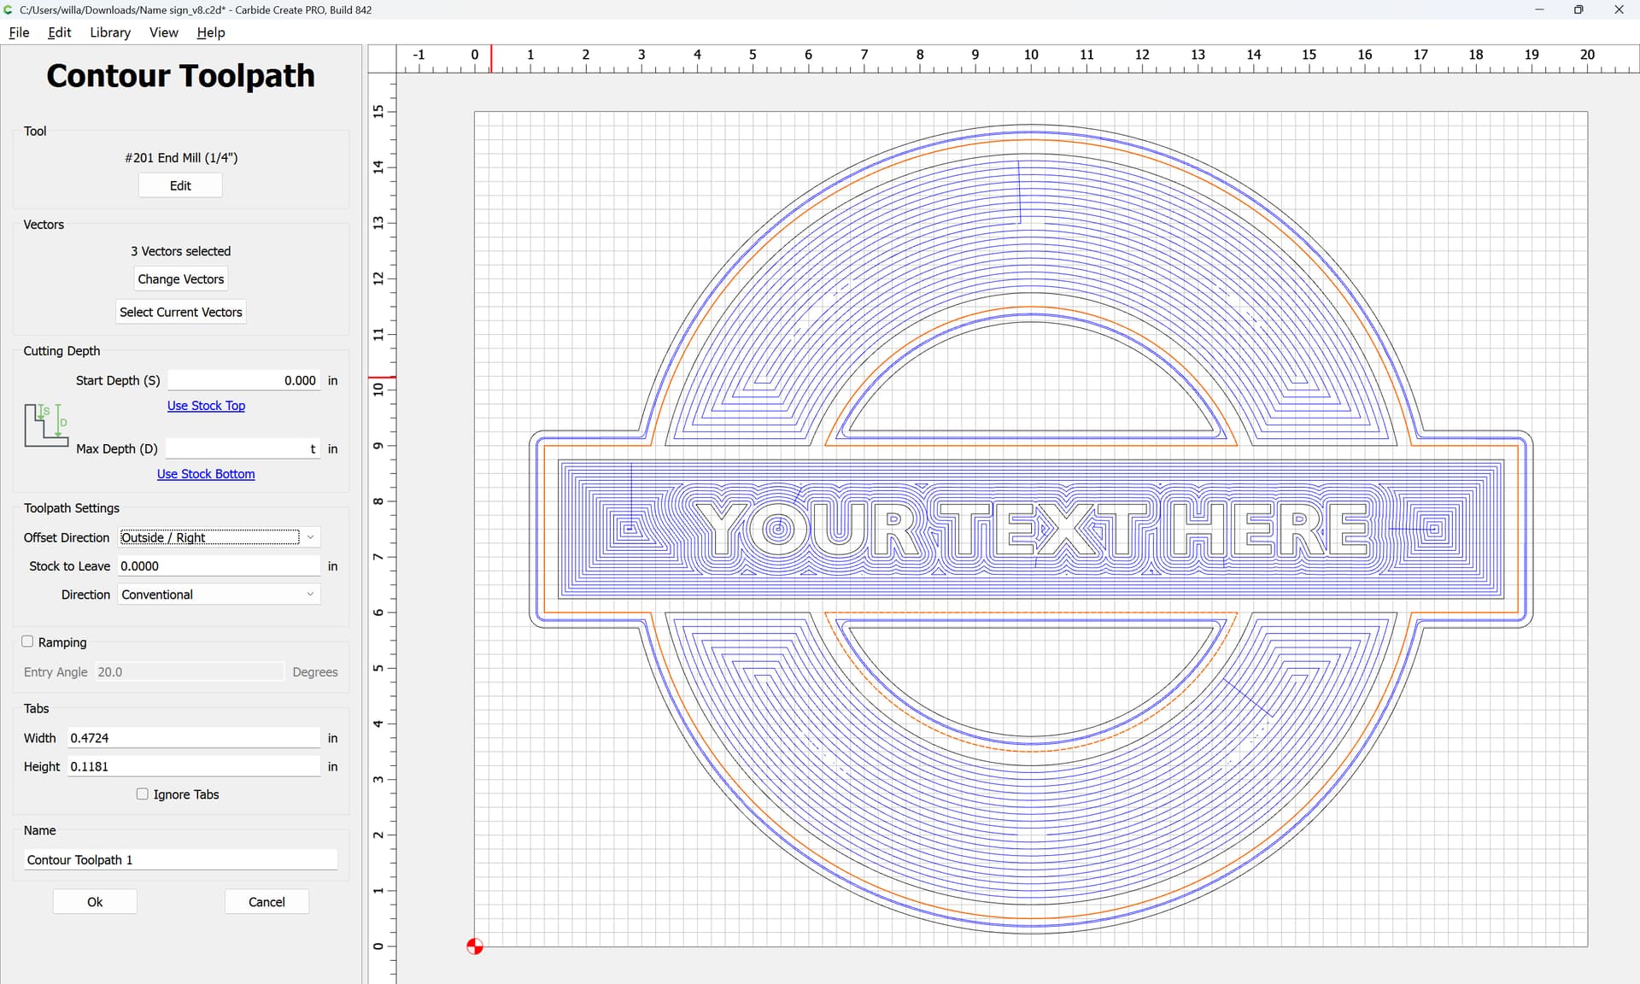1640x984 pixels.
Task: Click the red zero-origin marker on canvas
Action: (475, 946)
